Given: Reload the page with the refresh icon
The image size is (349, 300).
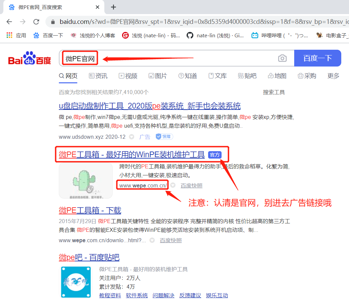Looking at the screenshot, I should (36, 22).
